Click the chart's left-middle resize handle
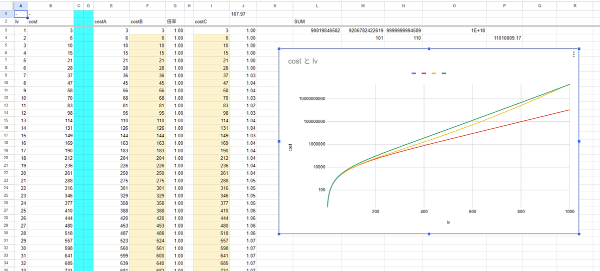Viewport: 600px width, 271px height. 279,142
